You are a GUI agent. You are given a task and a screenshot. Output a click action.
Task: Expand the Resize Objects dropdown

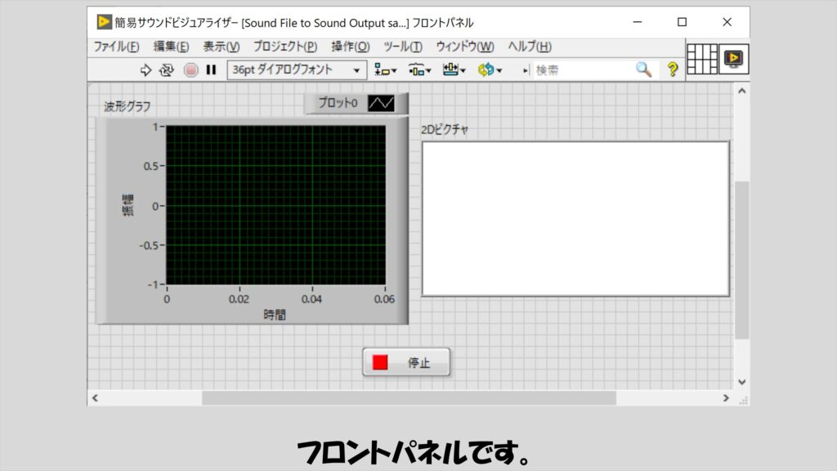[454, 70]
